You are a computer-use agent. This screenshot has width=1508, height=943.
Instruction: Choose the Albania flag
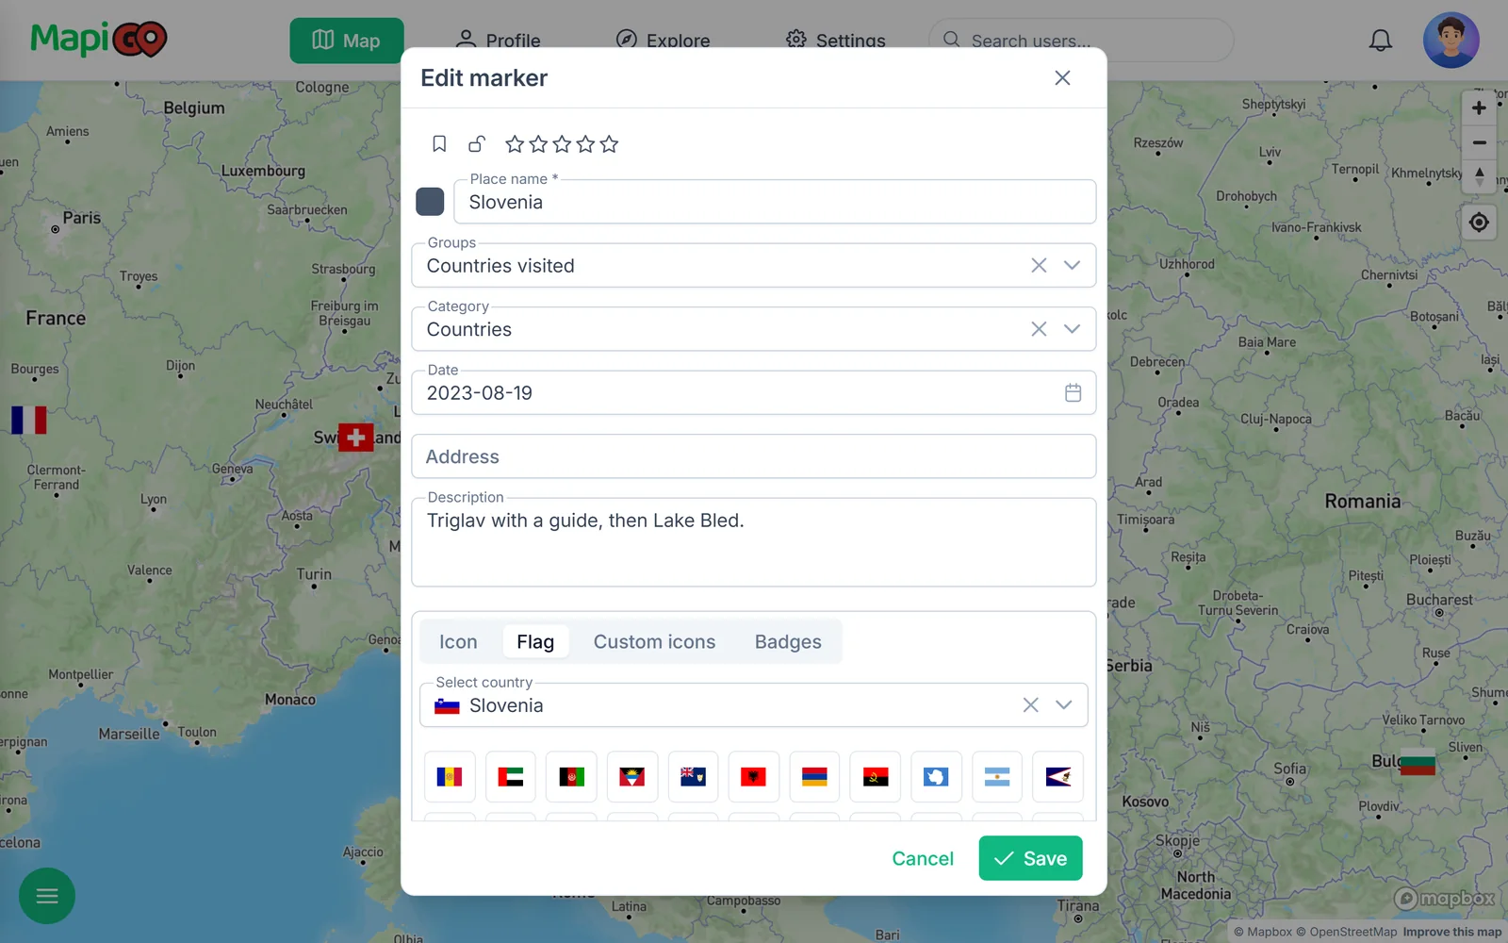coord(753,777)
